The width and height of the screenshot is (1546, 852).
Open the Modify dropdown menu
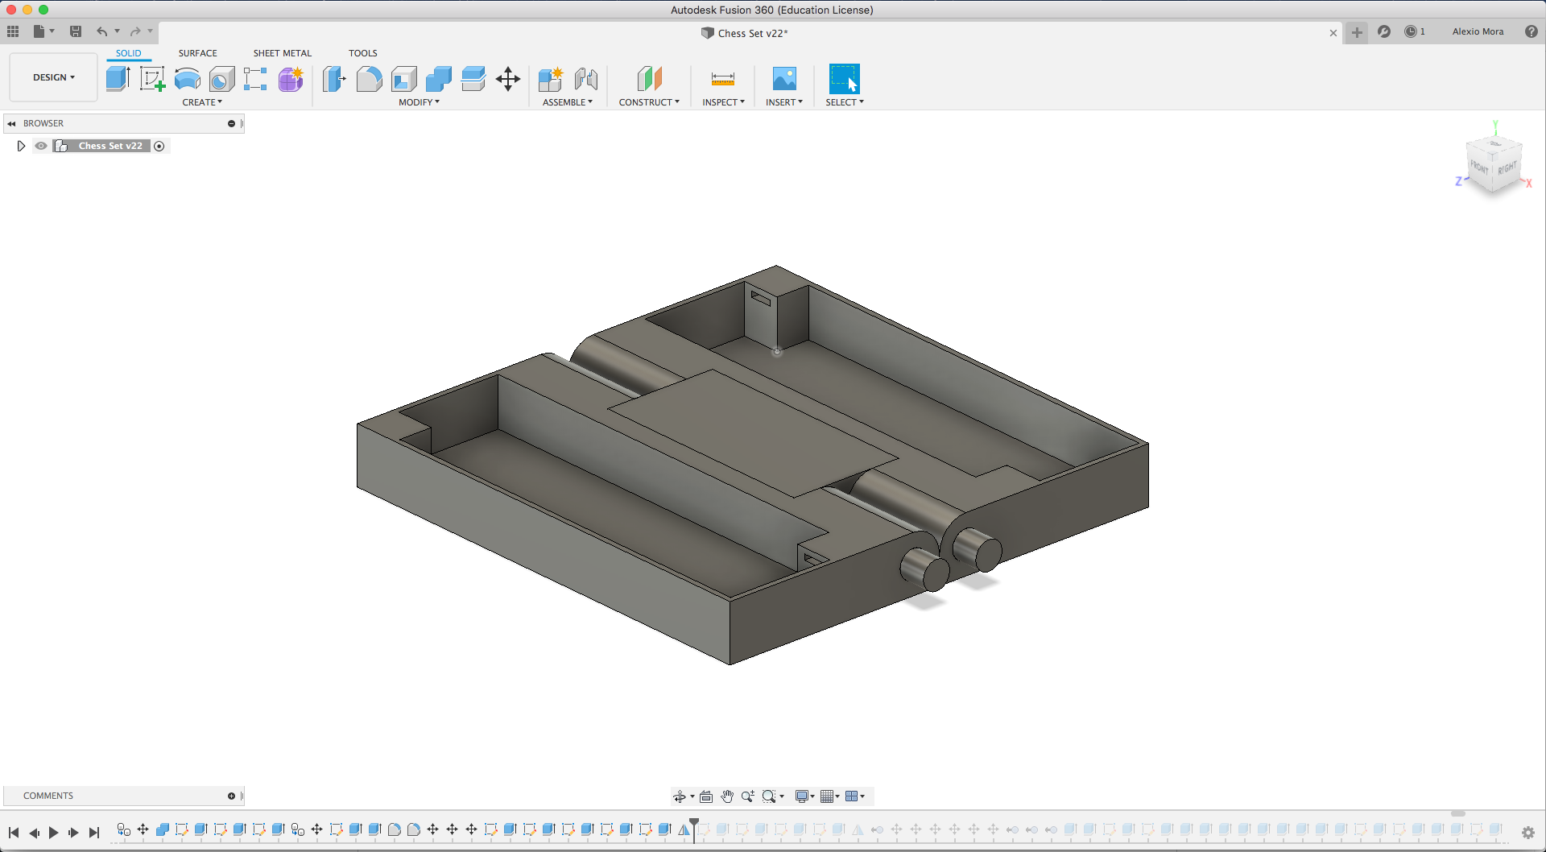pyautogui.click(x=419, y=102)
